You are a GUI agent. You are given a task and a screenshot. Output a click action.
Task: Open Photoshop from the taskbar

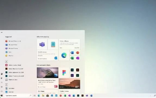click(78, 95)
